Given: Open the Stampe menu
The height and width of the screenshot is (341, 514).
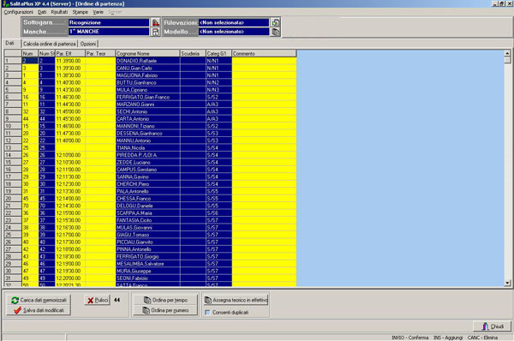Looking at the screenshot, I should [x=81, y=12].
